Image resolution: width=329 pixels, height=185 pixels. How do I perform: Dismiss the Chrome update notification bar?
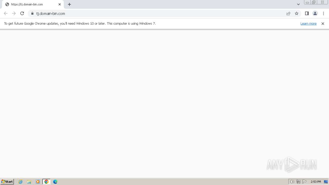[x=323, y=23]
